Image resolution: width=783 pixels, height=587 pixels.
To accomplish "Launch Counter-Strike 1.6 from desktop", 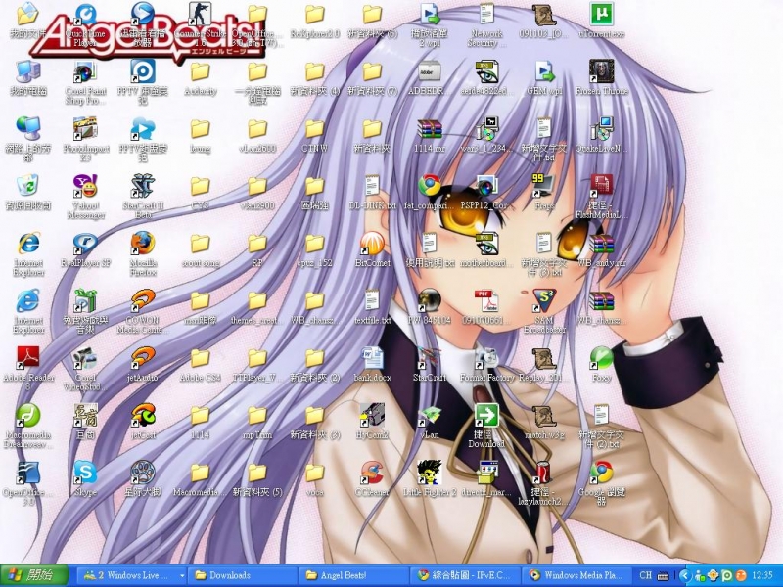I will coord(200,15).
